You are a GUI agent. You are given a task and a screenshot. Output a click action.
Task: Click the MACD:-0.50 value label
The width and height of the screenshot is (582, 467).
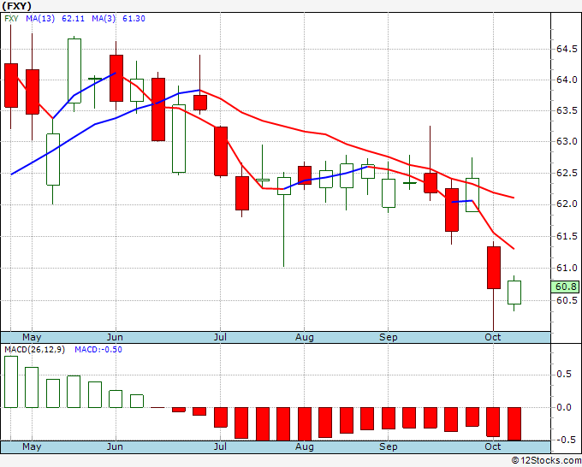98,350
